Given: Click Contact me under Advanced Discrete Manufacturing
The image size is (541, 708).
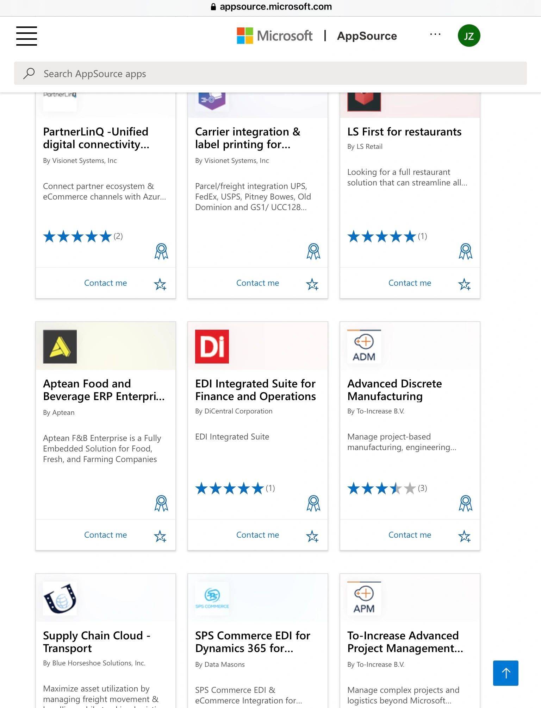Looking at the screenshot, I should (x=410, y=535).
